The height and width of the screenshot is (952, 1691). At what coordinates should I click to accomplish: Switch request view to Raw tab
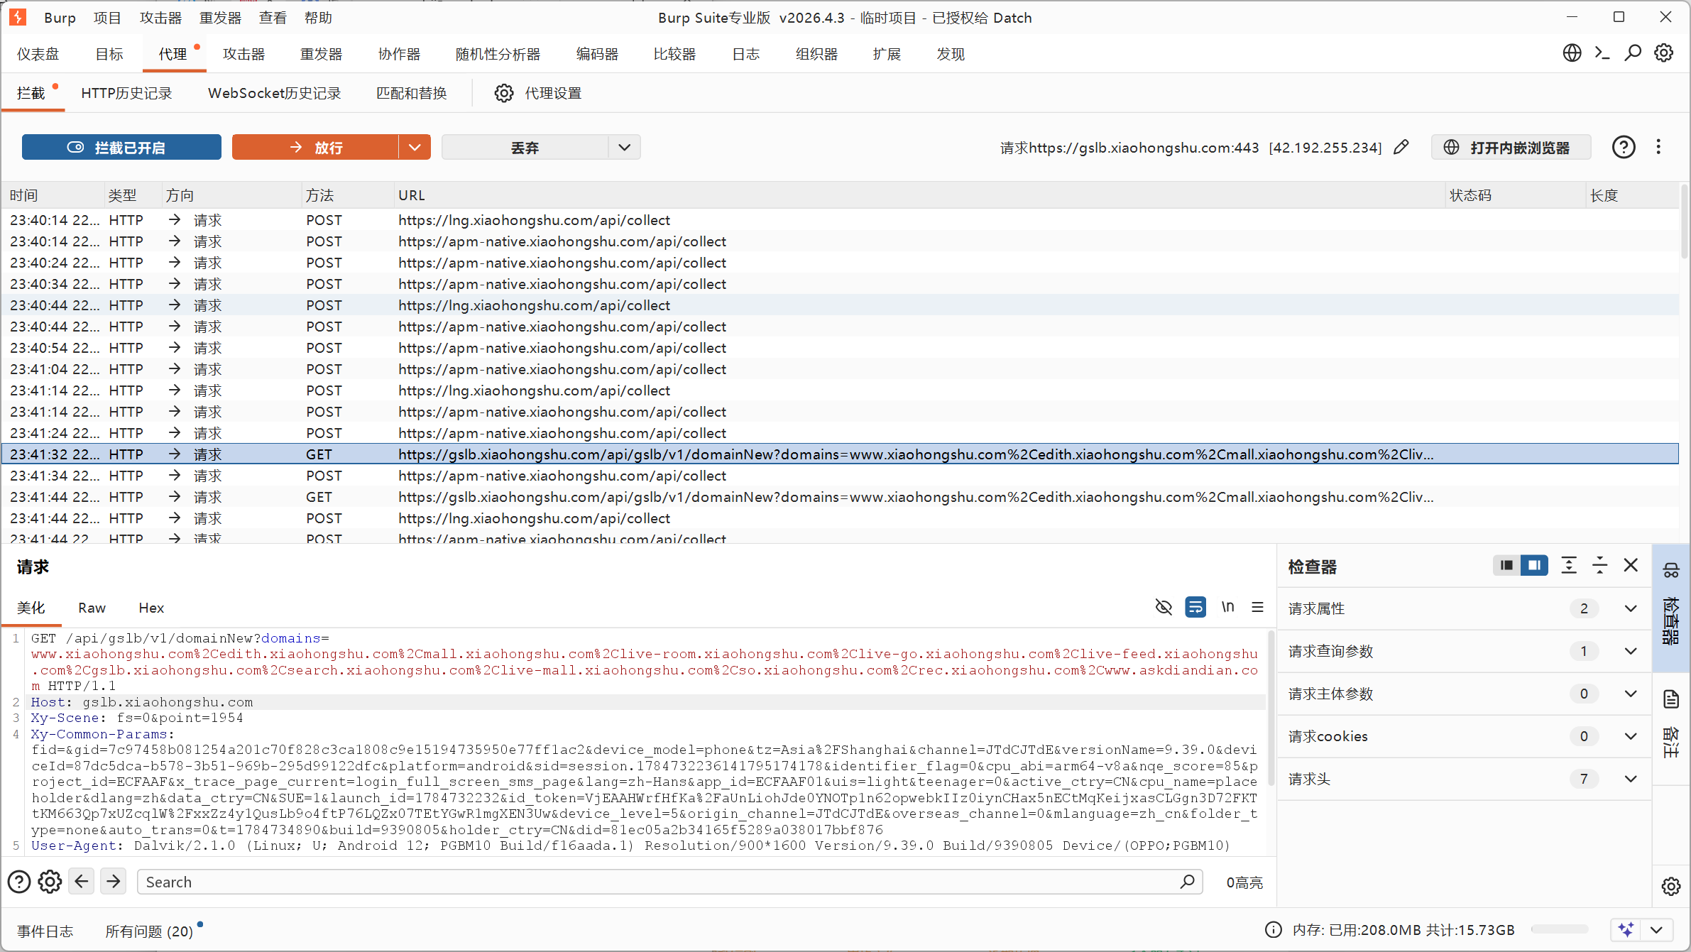click(92, 608)
